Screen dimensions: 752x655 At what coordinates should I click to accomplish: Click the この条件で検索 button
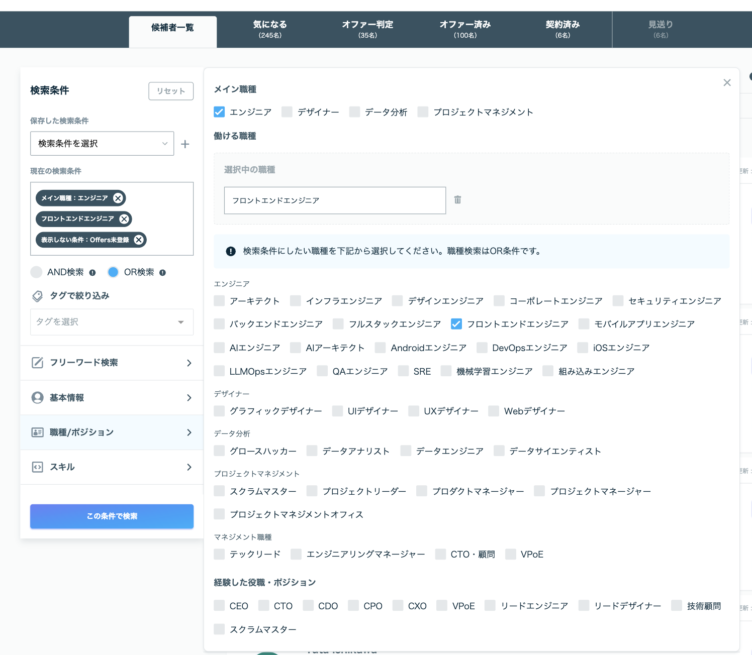112,516
